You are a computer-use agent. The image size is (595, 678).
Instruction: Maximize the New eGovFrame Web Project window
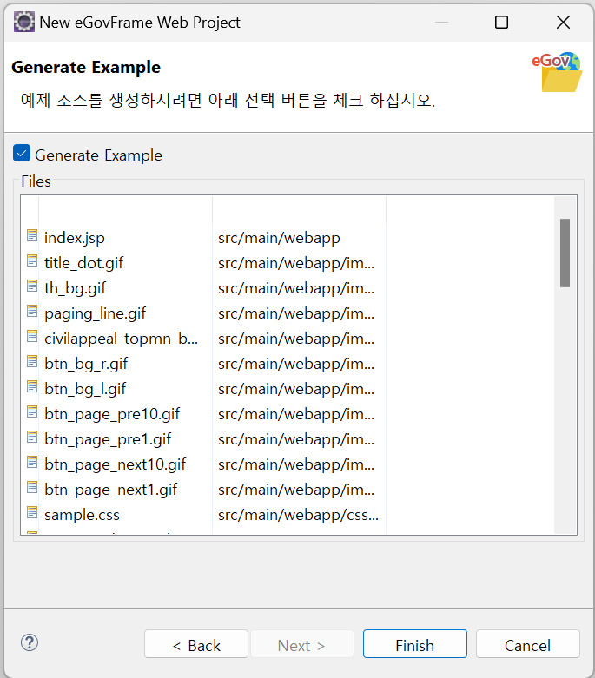click(x=501, y=23)
